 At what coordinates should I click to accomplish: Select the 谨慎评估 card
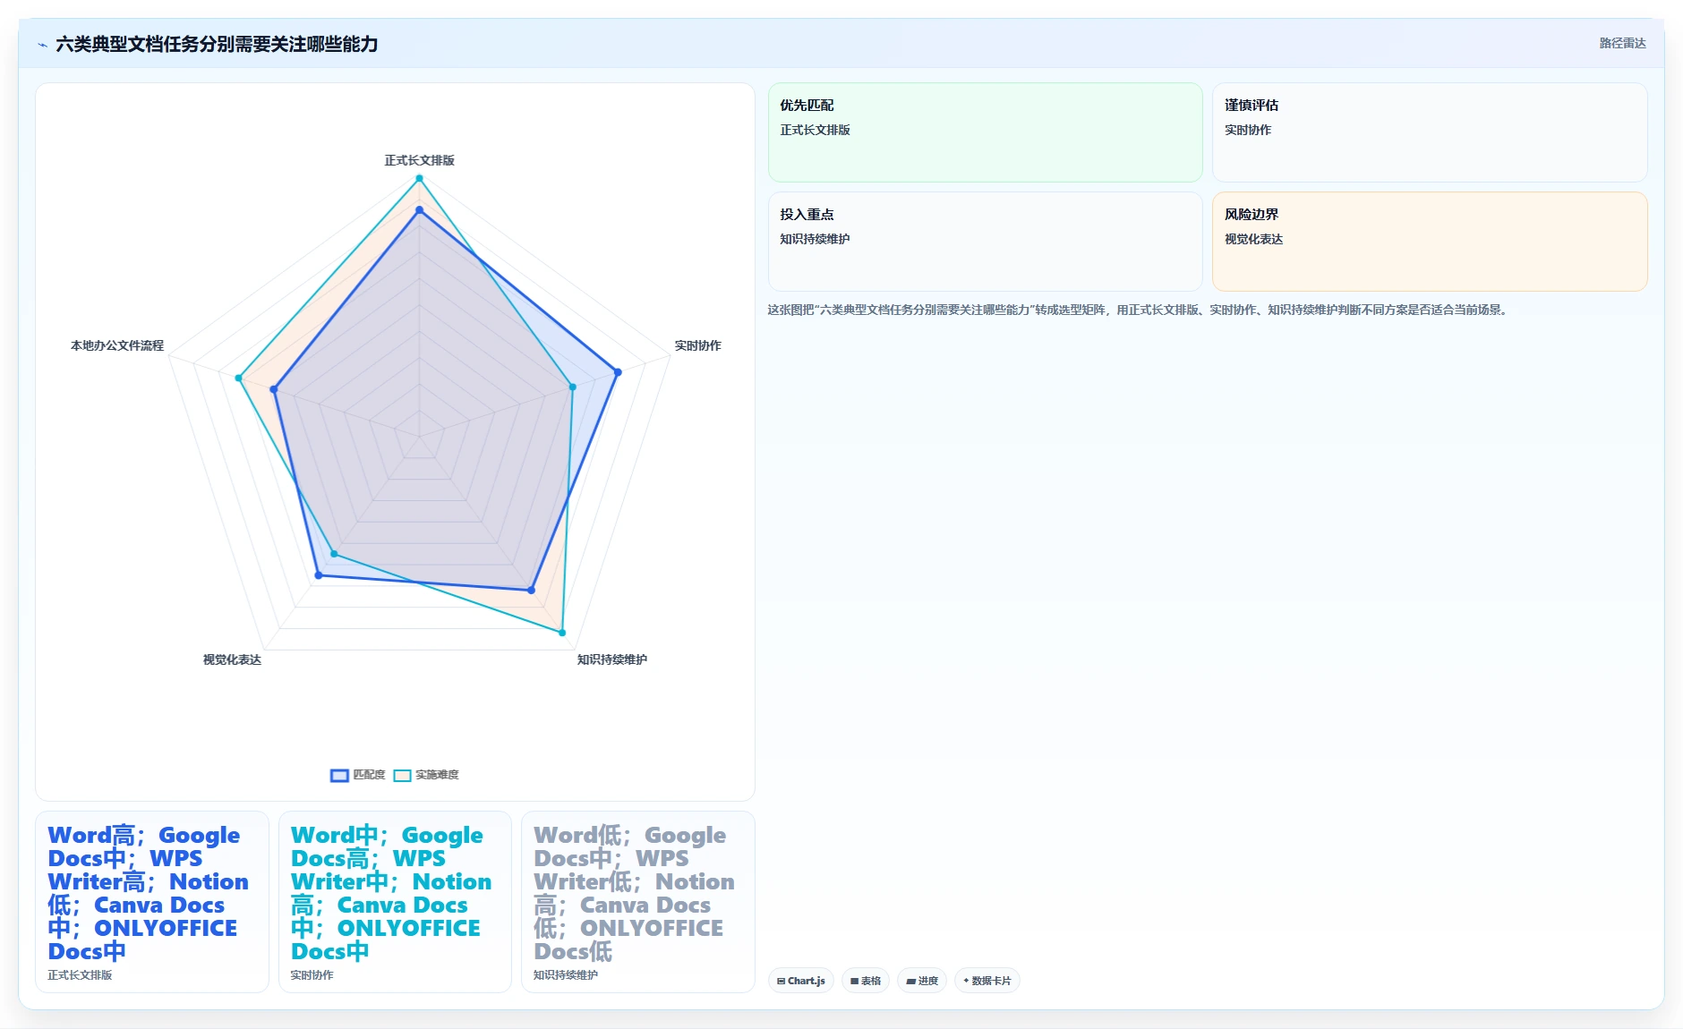pos(1430,132)
